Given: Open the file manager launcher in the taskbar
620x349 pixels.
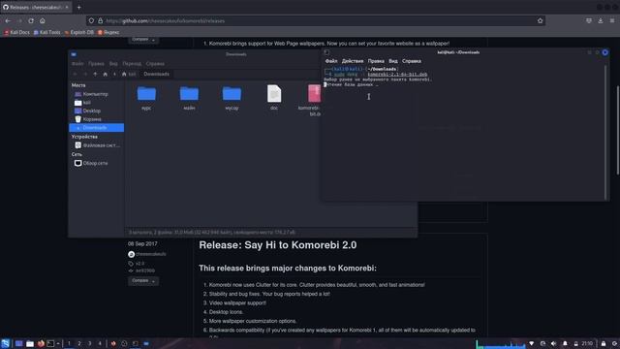Looking at the screenshot, I should [x=30, y=343].
